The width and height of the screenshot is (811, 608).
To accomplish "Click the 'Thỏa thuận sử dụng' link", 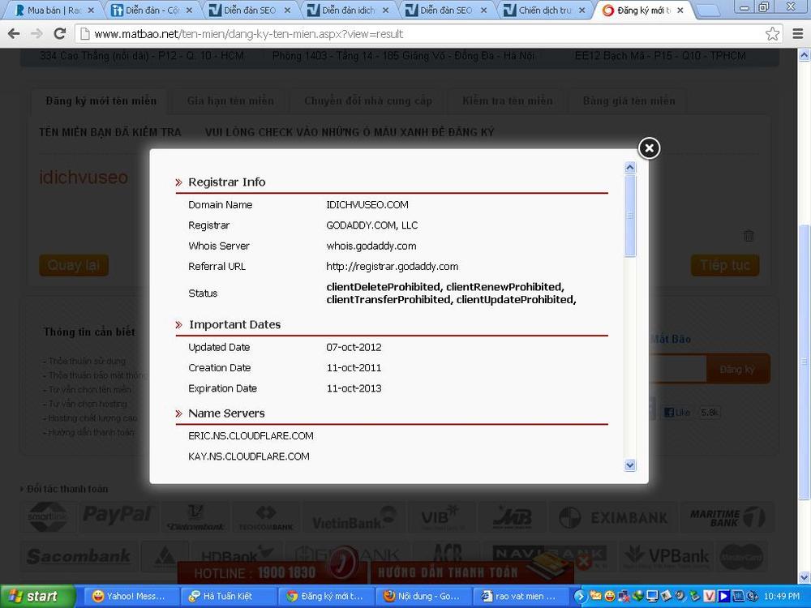I will (87, 361).
